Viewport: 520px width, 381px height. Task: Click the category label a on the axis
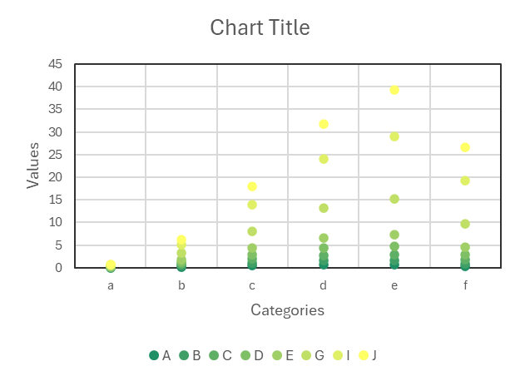(111, 285)
